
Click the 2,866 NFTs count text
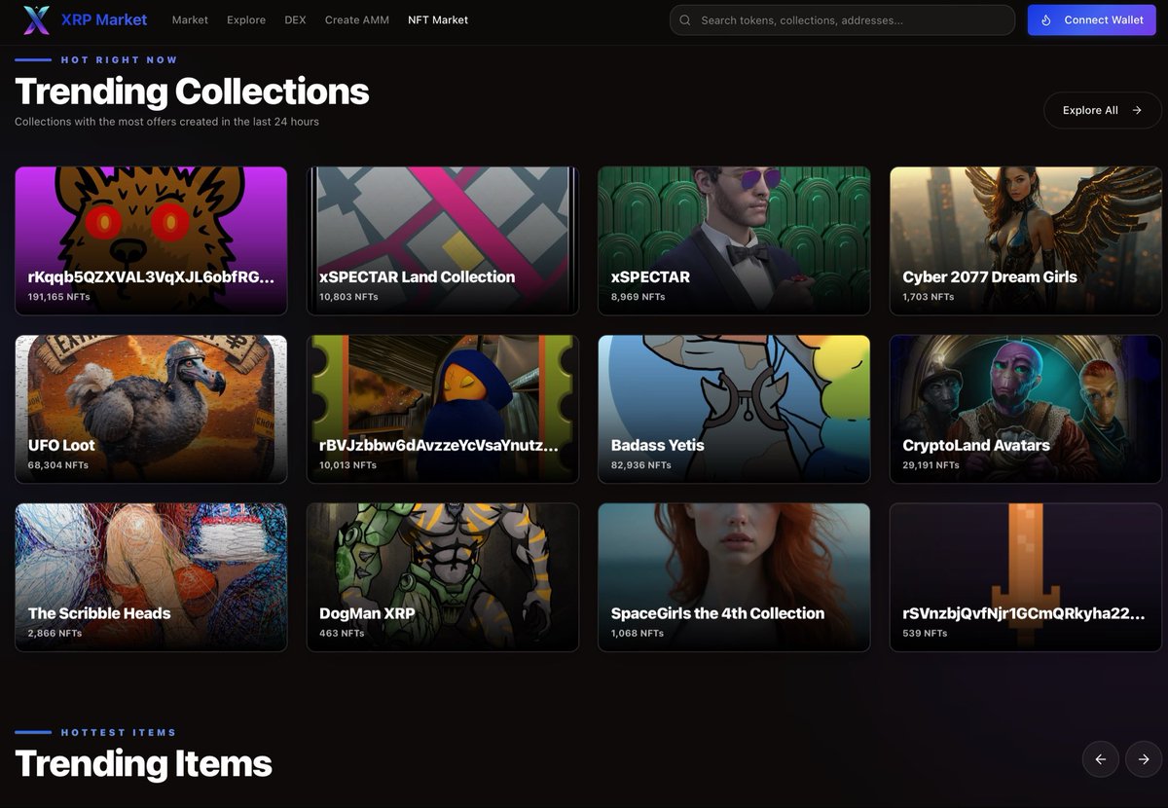(55, 633)
